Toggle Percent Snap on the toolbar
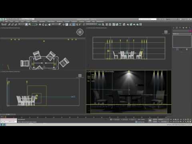Image resolution: width=192 pixels, height=144 pixels. (x=77, y=24)
